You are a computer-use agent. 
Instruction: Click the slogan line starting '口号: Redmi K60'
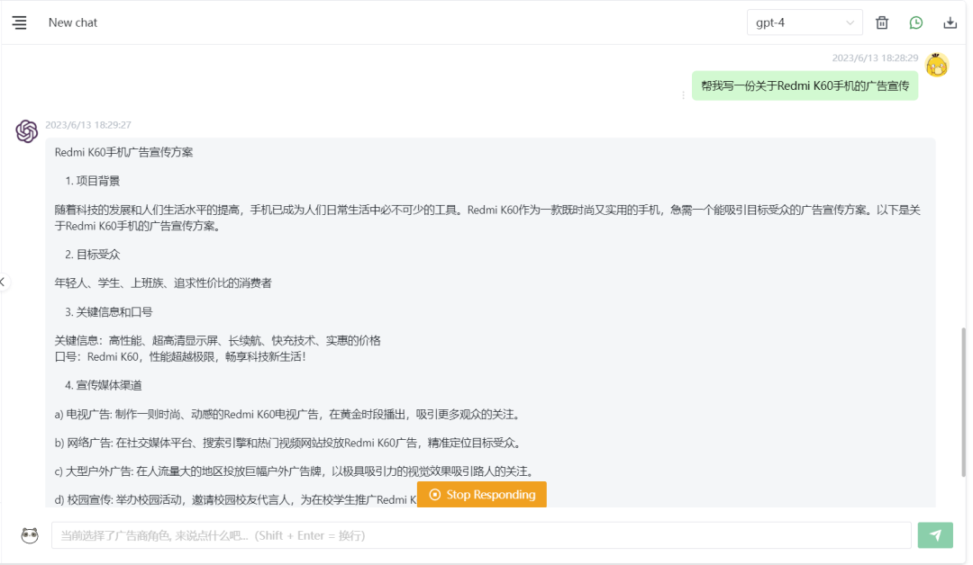(180, 357)
